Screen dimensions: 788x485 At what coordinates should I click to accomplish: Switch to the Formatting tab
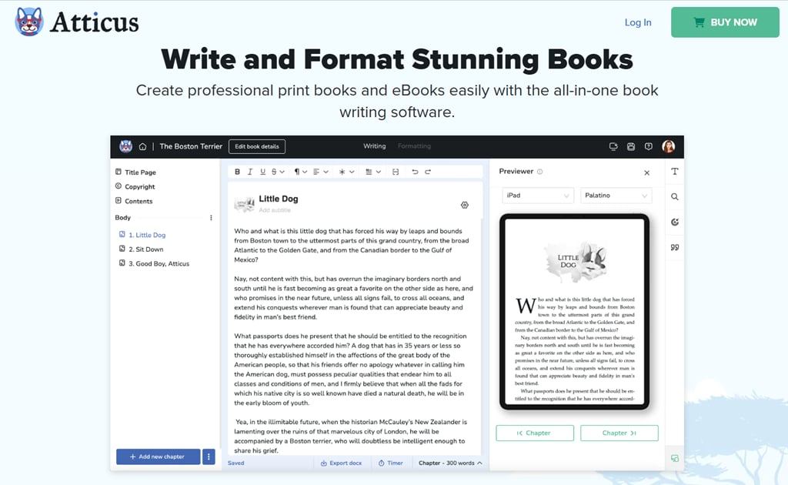point(414,146)
